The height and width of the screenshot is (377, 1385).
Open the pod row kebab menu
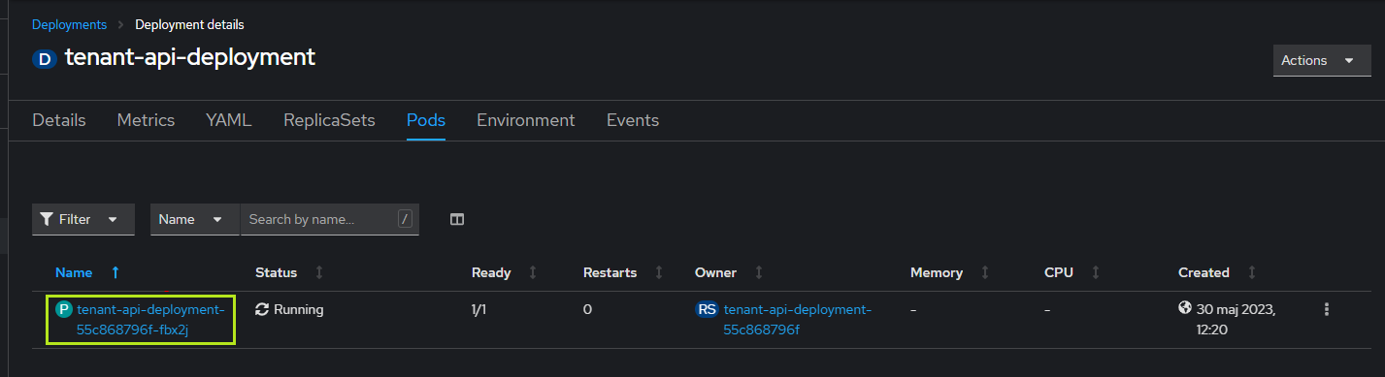click(x=1326, y=309)
